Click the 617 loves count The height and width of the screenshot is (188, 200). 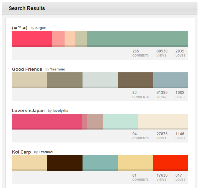[179, 175]
